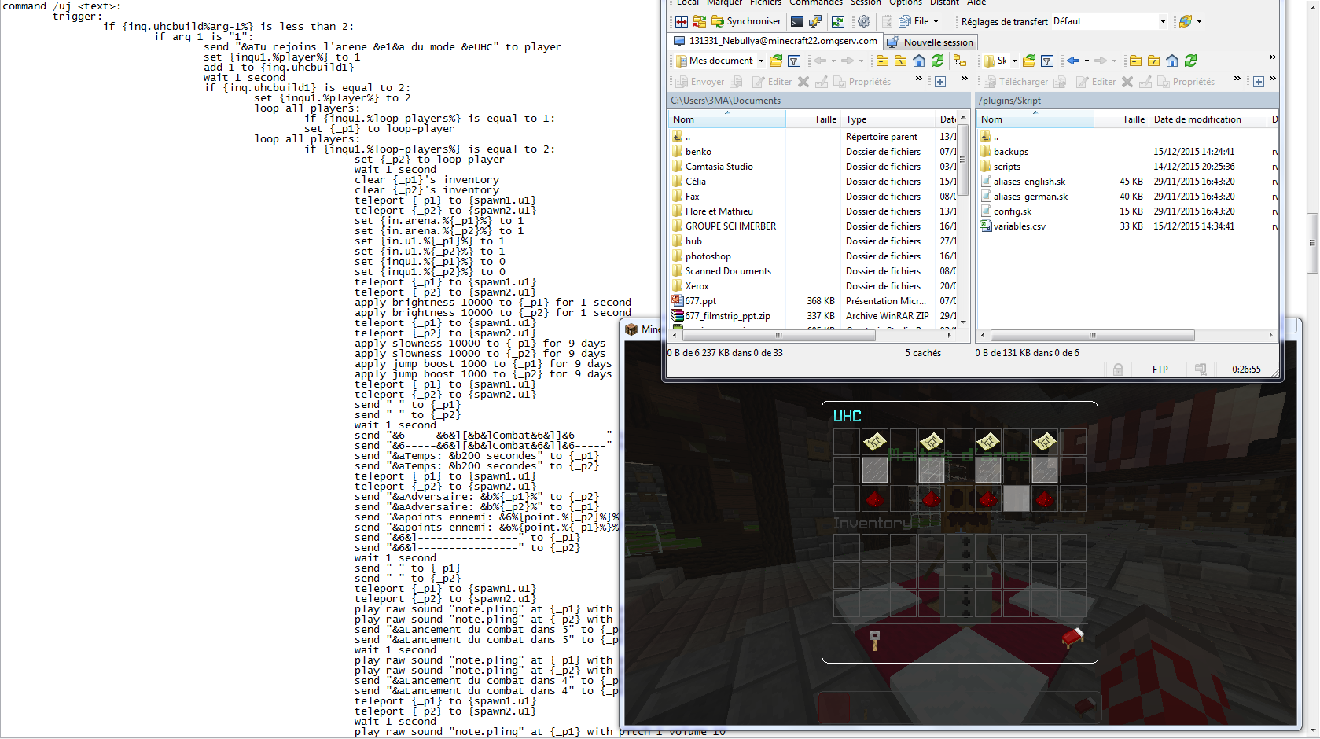1320x739 pixels.
Task: Go to root directory in remote panel
Action: 1153,61
